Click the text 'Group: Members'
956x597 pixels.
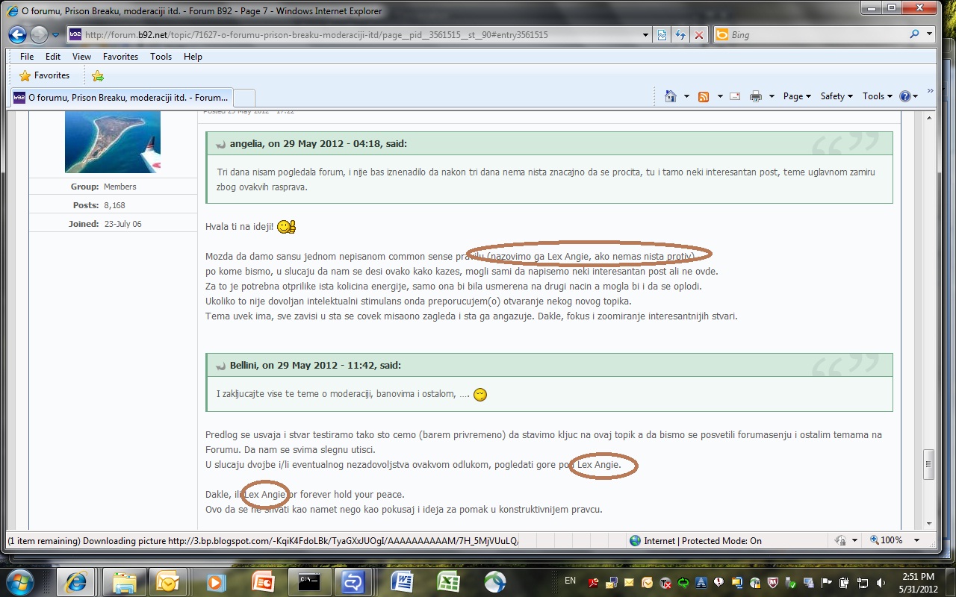click(x=104, y=187)
